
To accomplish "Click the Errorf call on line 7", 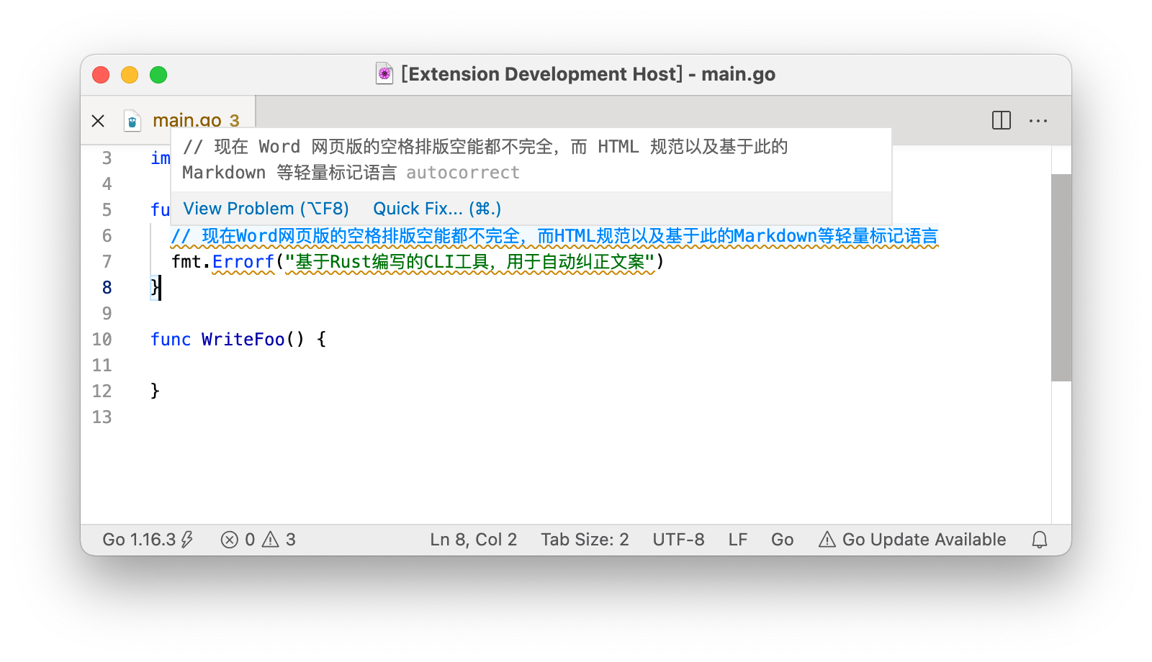I will (x=243, y=262).
